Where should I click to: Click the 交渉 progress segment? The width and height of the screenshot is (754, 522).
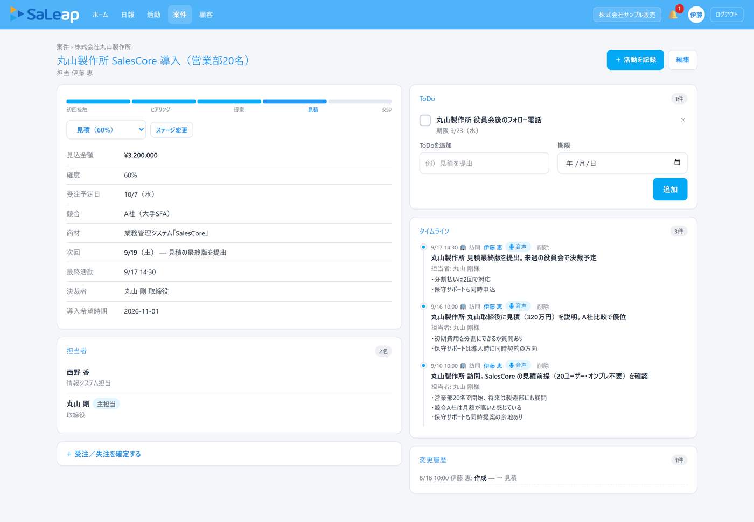(x=360, y=101)
